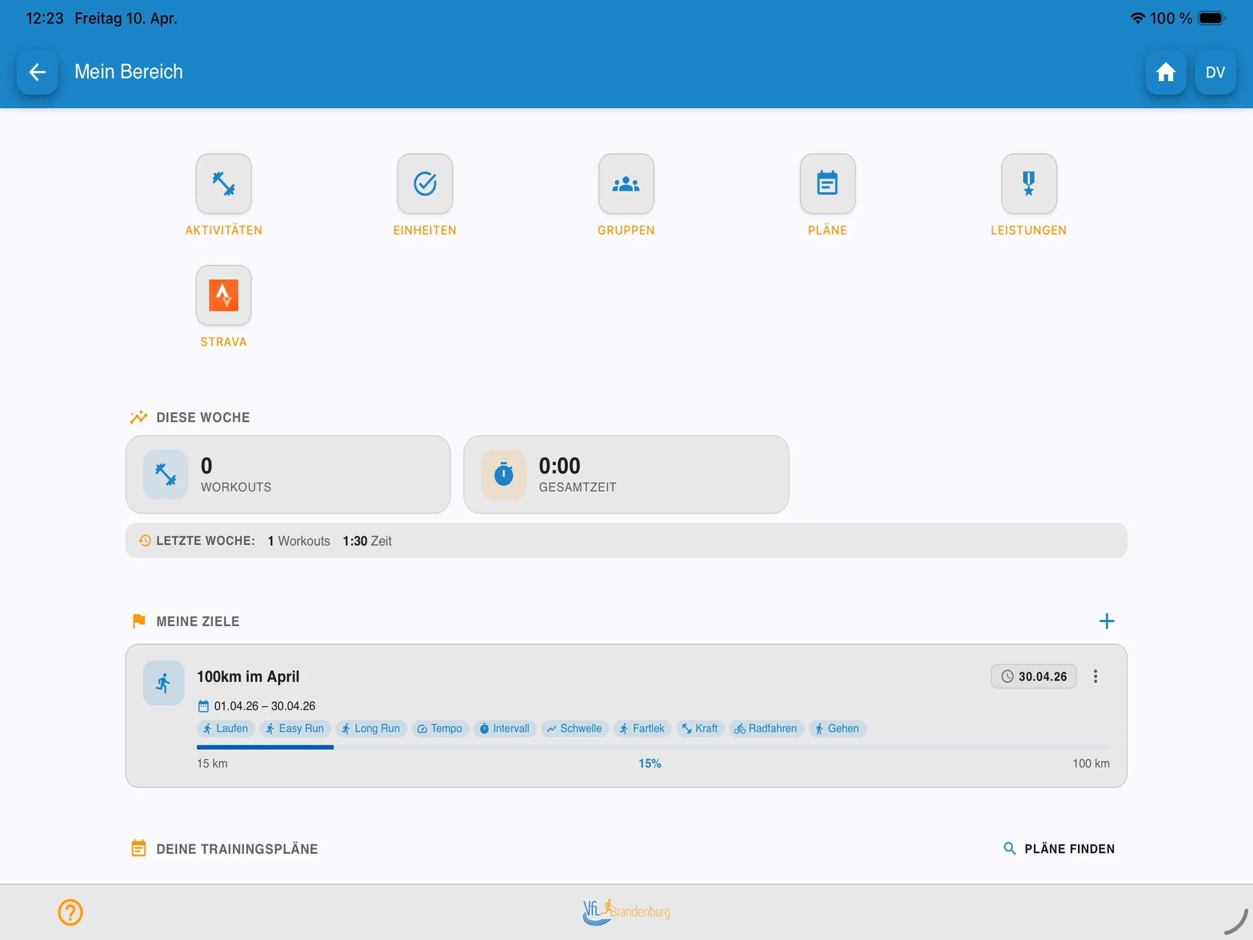Open the Gruppen people tile
The height and width of the screenshot is (940, 1253).
(626, 184)
